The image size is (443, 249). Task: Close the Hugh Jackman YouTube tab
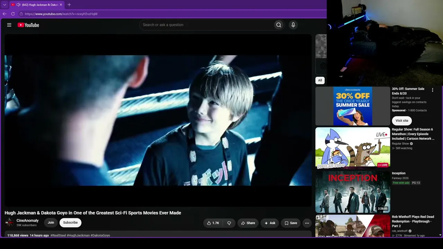point(61,4)
